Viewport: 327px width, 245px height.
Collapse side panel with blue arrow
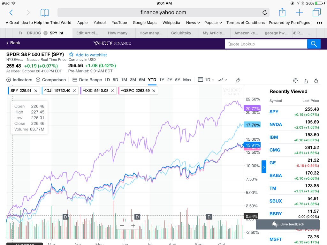[x=264, y=167]
